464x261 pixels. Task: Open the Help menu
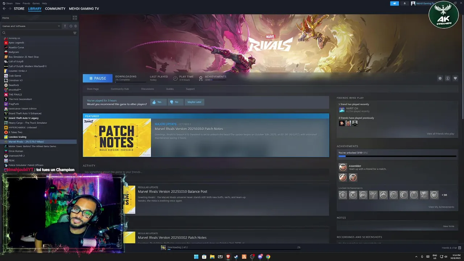44,3
